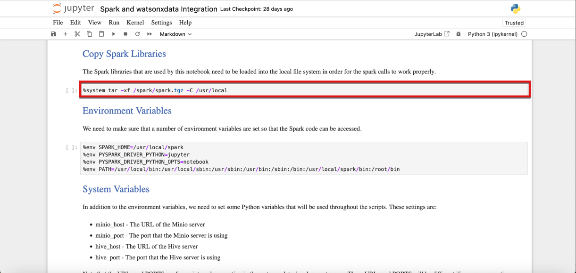This screenshot has width=576, height=273.
Task: Click the env cell's execution prompt brackets
Action: [72, 147]
